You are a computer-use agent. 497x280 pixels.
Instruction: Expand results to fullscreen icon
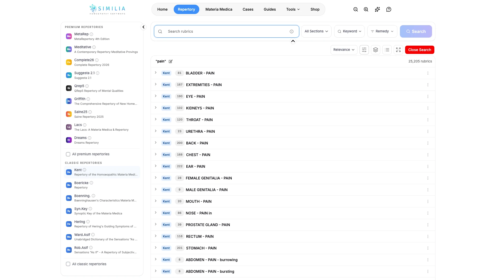pos(398,50)
